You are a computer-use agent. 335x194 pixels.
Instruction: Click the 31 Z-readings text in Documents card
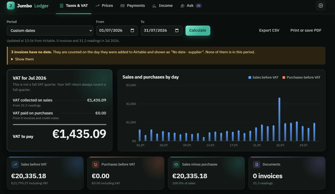(263, 183)
